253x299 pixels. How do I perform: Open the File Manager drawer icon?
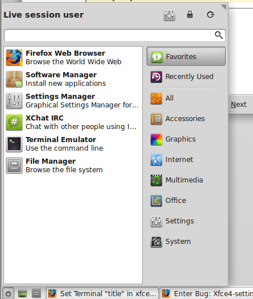tap(14, 165)
